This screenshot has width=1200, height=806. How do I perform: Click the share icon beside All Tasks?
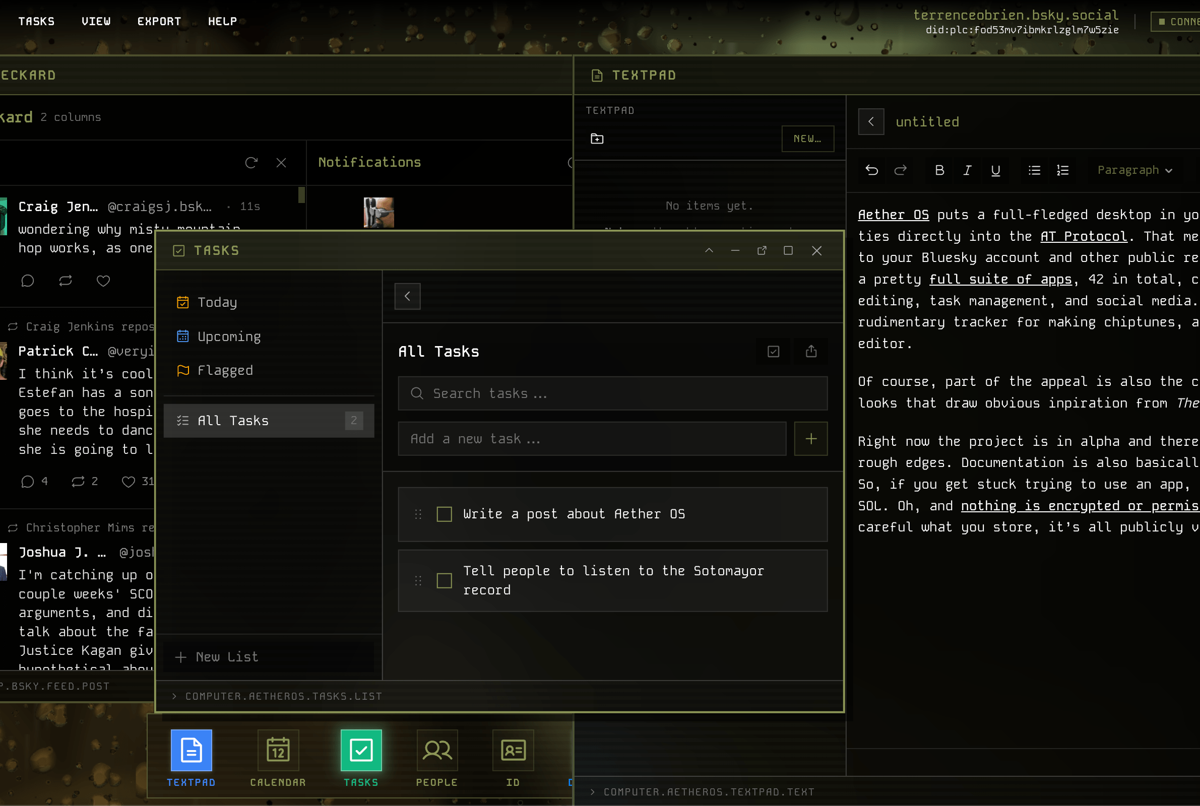(x=811, y=352)
